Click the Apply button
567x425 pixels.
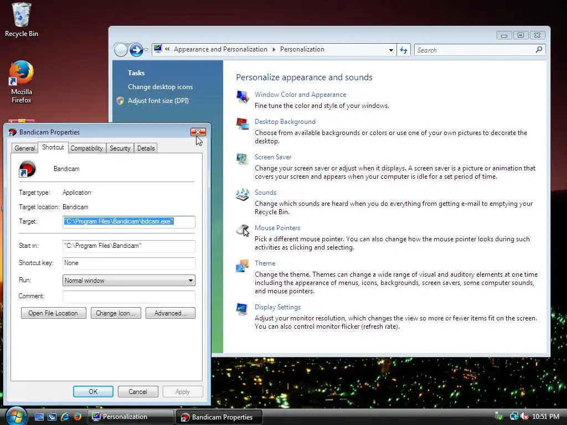(x=183, y=391)
